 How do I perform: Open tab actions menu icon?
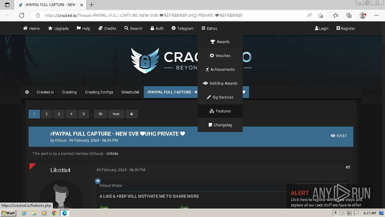(7, 5)
